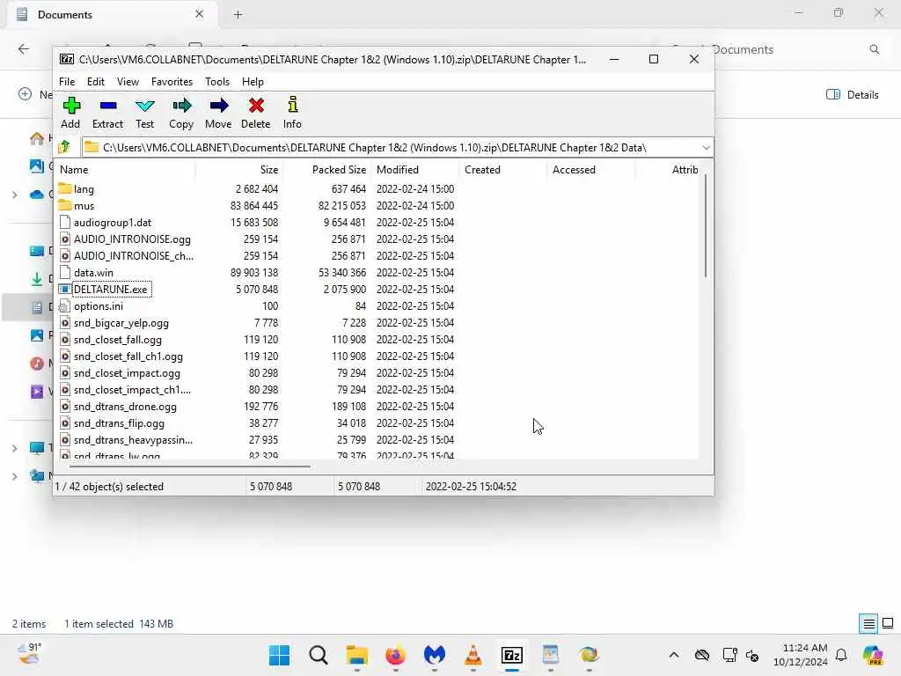Sort files by Size column

tap(239, 170)
